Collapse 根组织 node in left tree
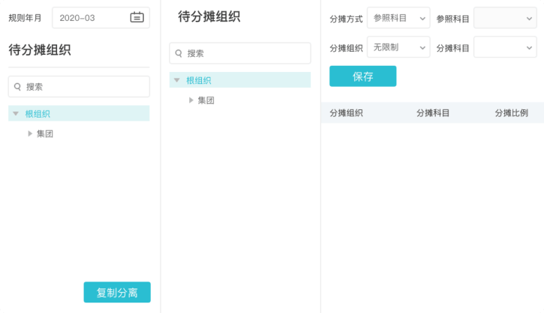Screen dimensions: 544x313 point(16,114)
